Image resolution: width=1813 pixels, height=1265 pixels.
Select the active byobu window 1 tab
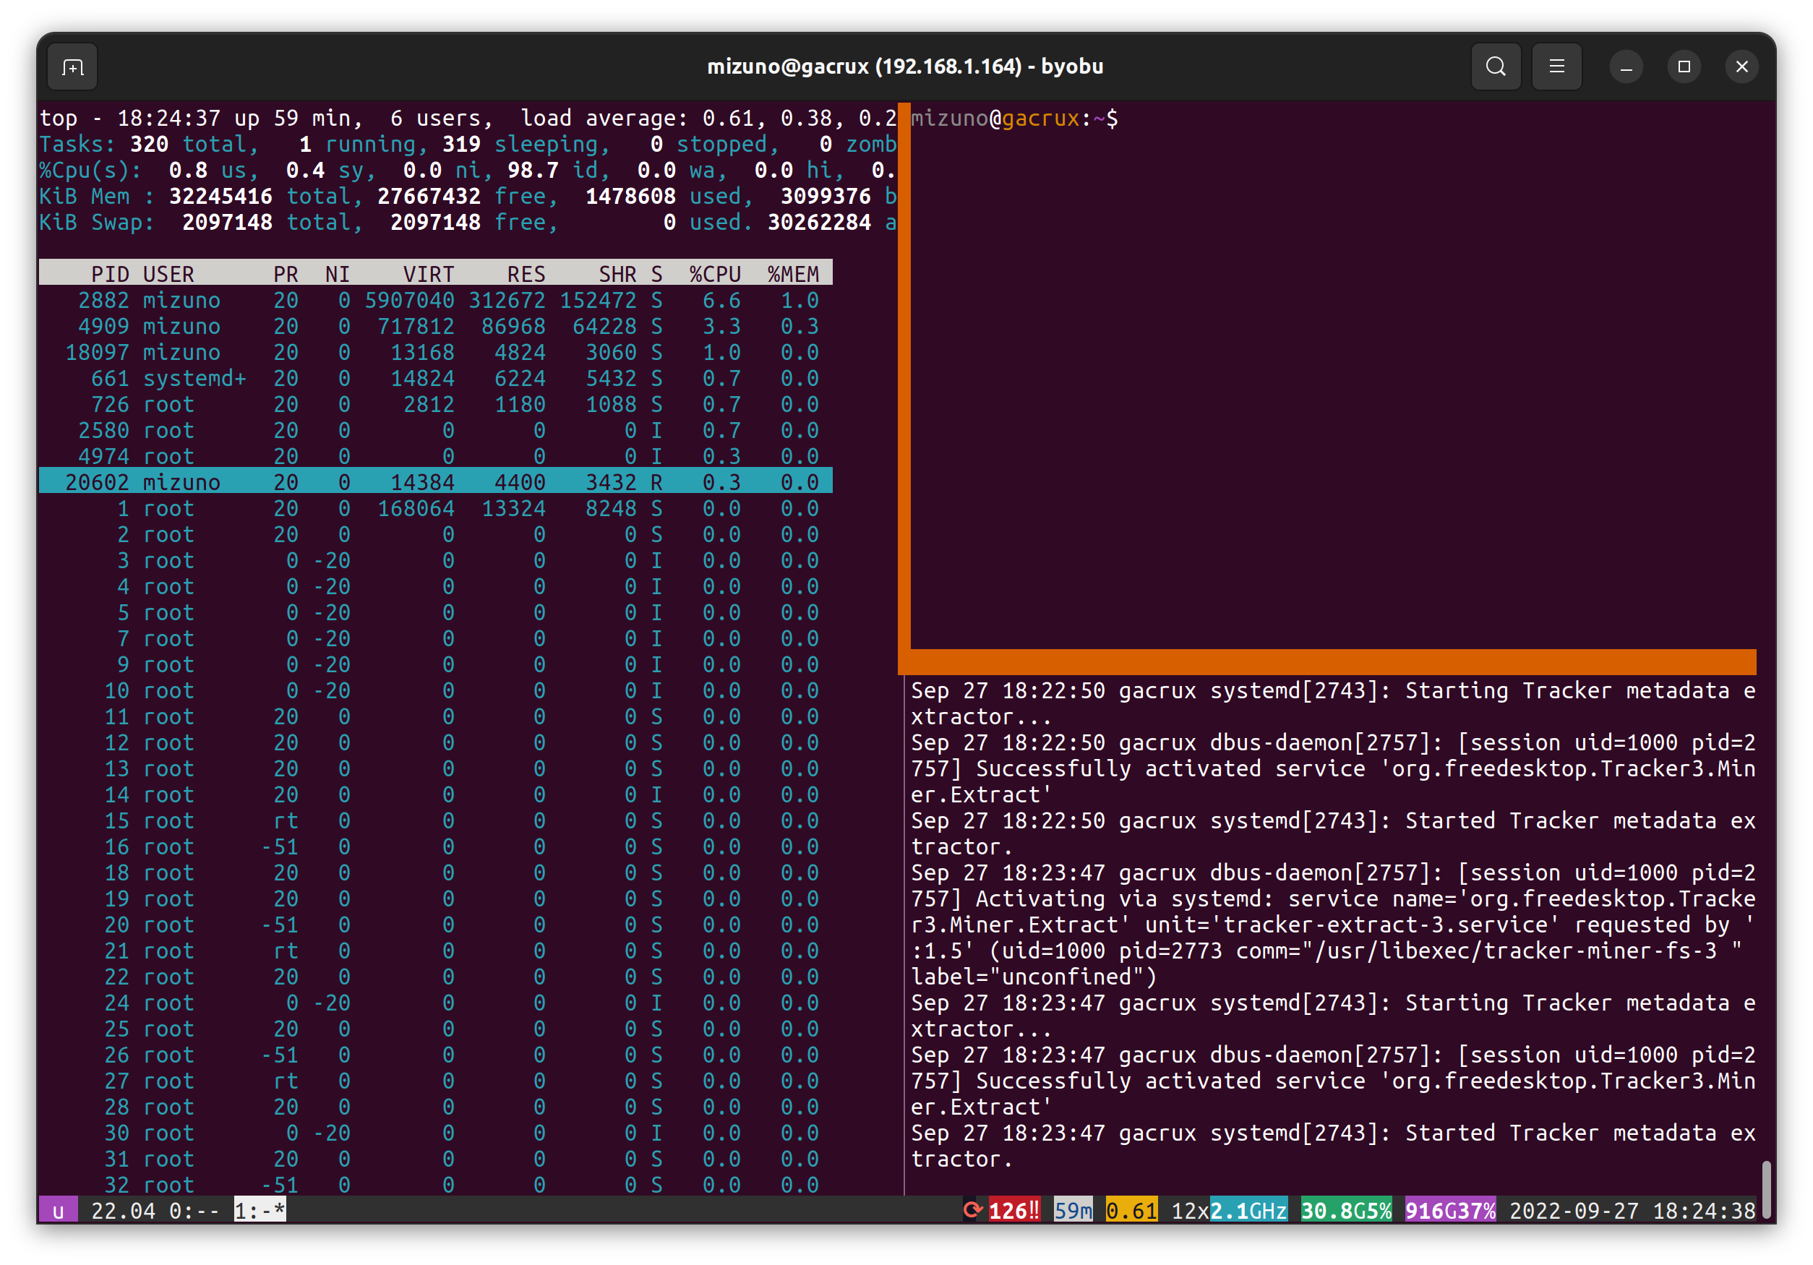[260, 1211]
